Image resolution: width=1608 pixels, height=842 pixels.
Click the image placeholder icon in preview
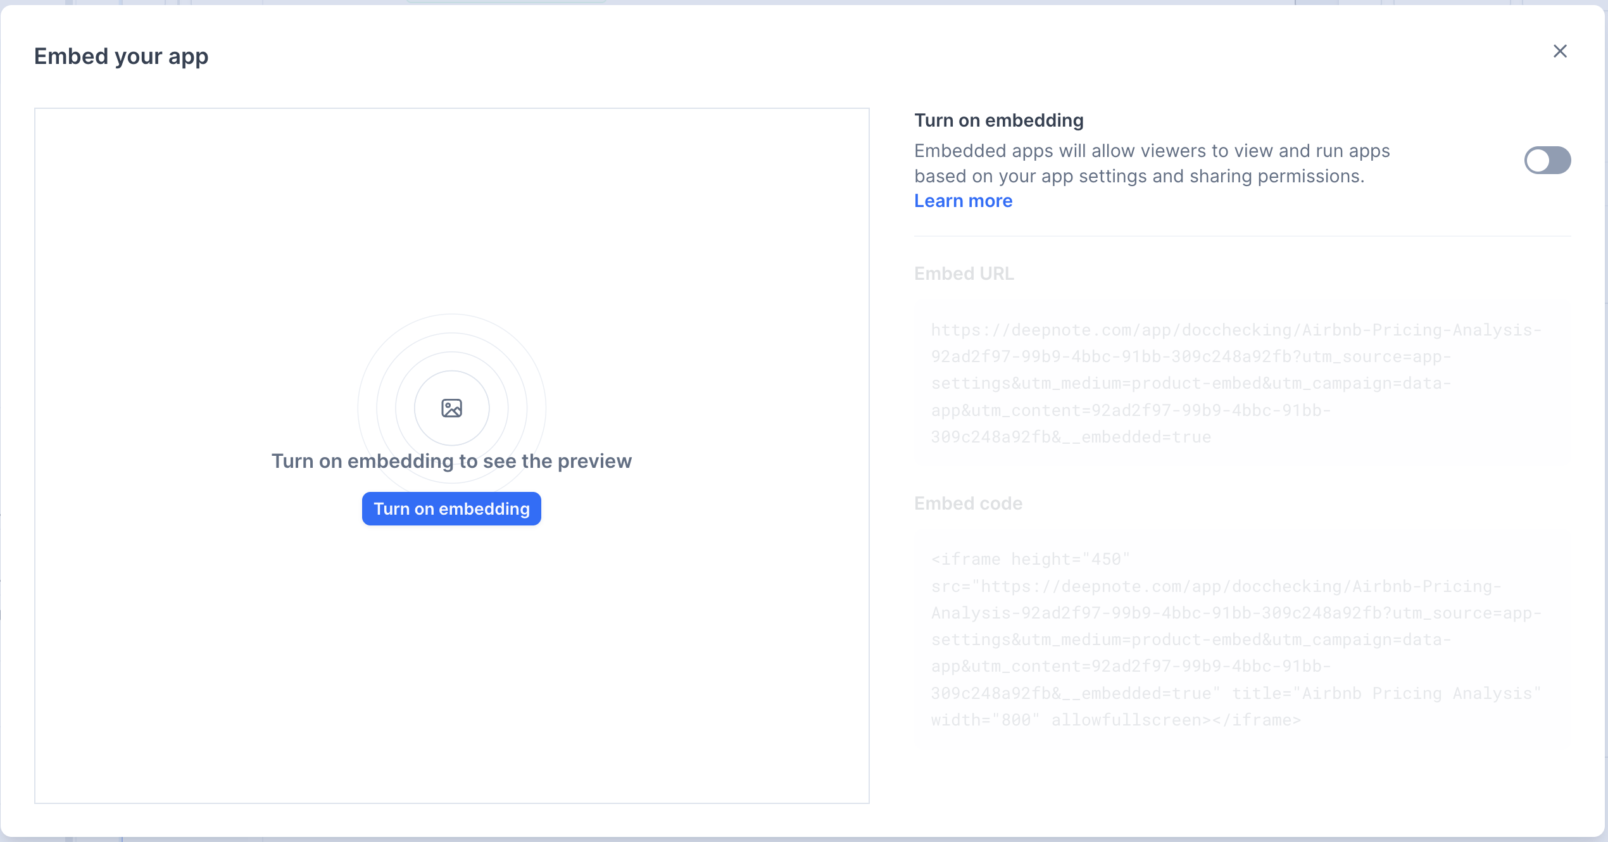coord(451,408)
